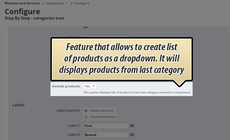Click the yellow tooltip callout about product lists

coord(121,59)
